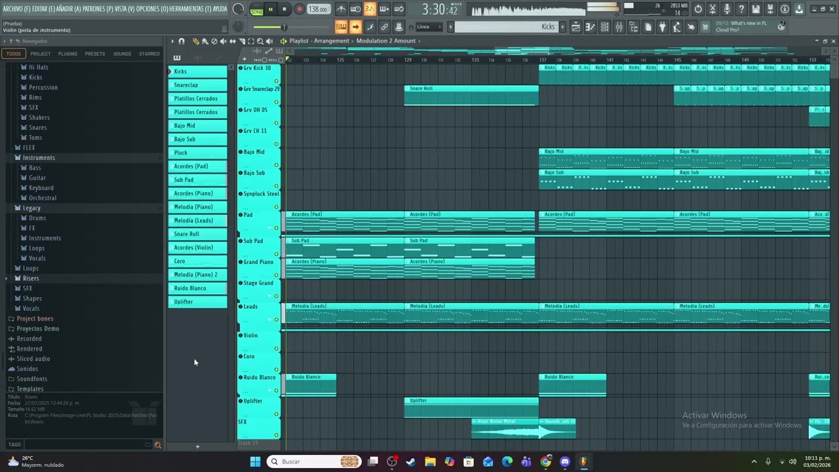Viewport: 839px width, 472px height.
Task: Select the Ruido Blanco pattern in picker
Action: [x=197, y=288]
